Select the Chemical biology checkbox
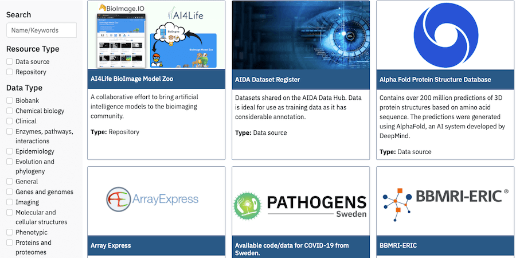 [10, 111]
